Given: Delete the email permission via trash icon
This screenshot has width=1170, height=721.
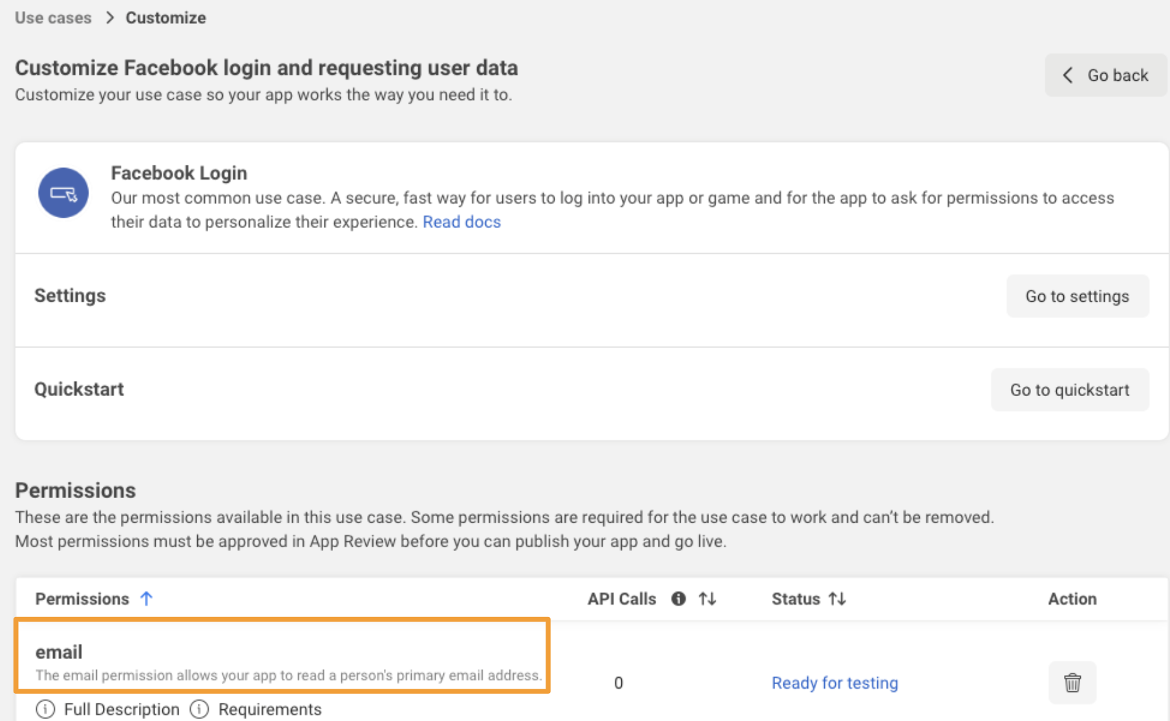Looking at the screenshot, I should (1072, 682).
